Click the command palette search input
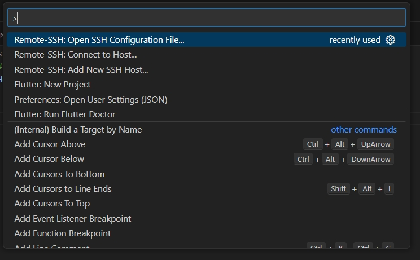The height and width of the screenshot is (260, 420). tap(207, 17)
